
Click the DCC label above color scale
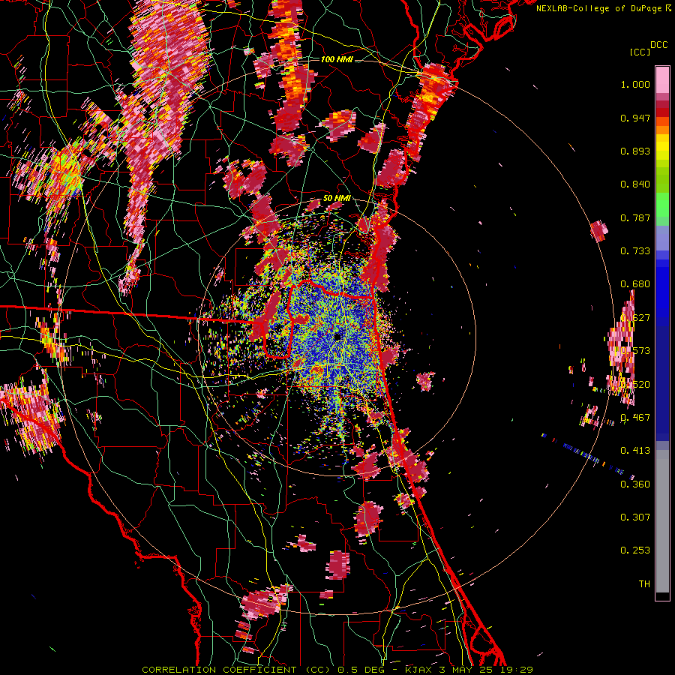click(x=658, y=45)
